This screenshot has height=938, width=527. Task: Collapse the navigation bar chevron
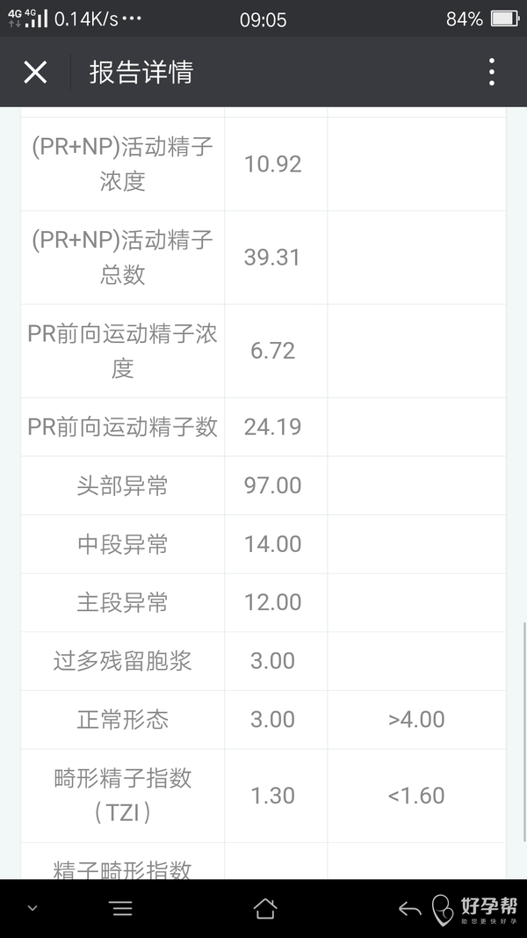pos(32,908)
